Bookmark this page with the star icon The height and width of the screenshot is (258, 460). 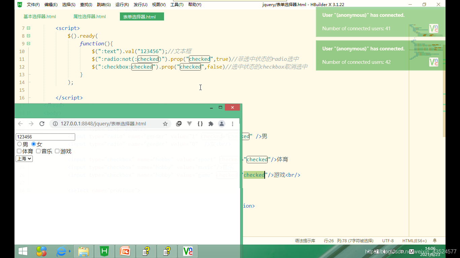tap(165, 124)
